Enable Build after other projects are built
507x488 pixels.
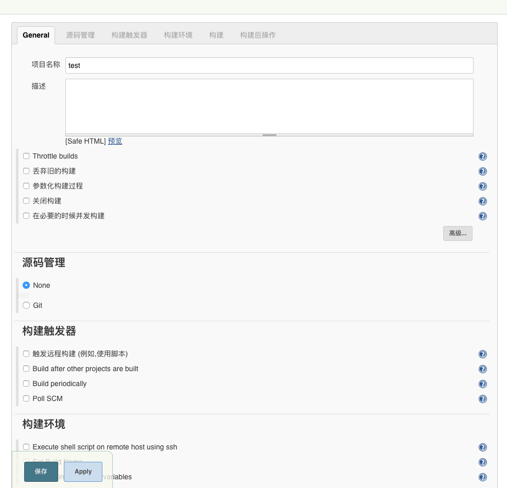[26, 369]
